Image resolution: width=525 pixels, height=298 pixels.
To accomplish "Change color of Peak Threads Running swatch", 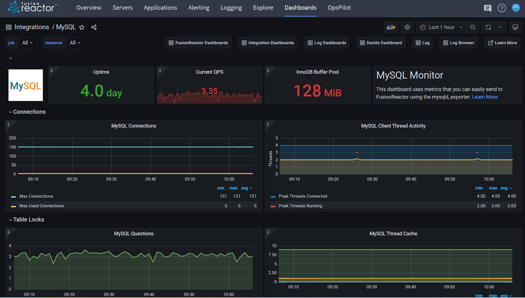I will 273,206.
